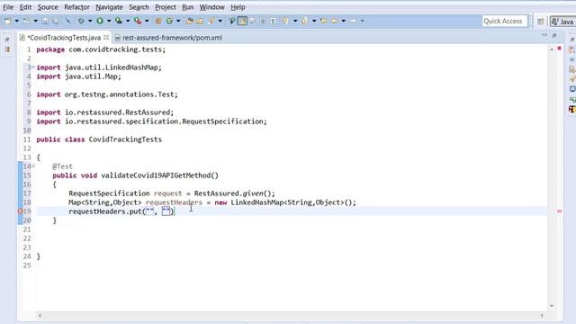
Task: Click the vertical scrollbar down arrow
Action: (x=552, y=306)
